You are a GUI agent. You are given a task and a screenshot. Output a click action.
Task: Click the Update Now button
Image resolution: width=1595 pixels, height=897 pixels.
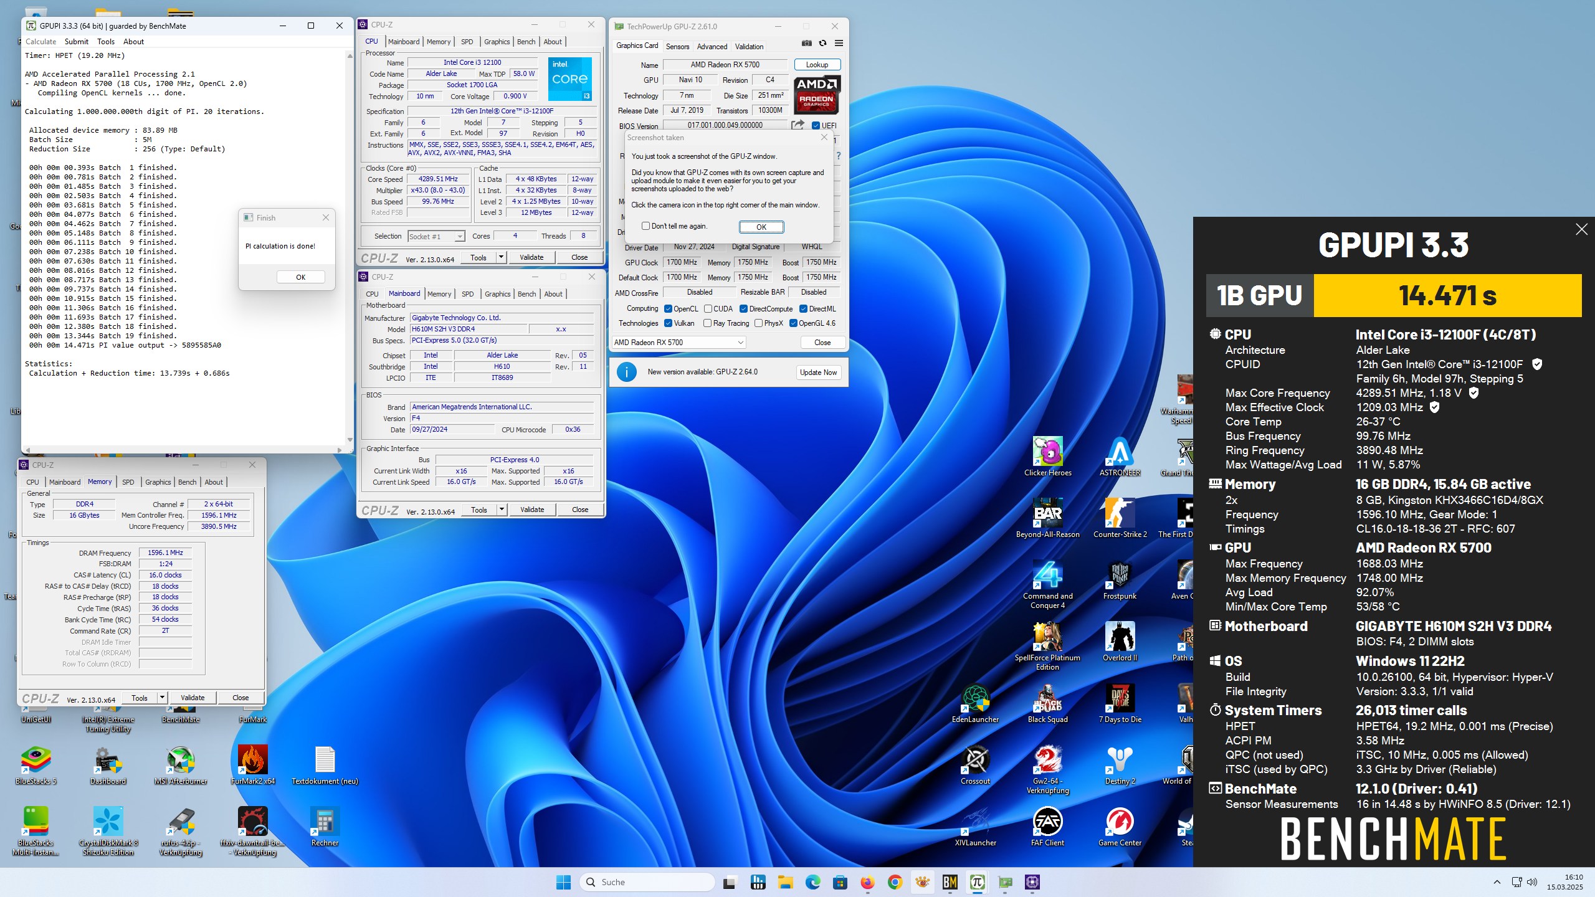(x=818, y=373)
